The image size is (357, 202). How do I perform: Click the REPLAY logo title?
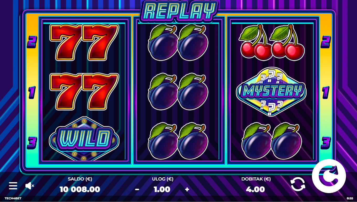tap(179, 11)
